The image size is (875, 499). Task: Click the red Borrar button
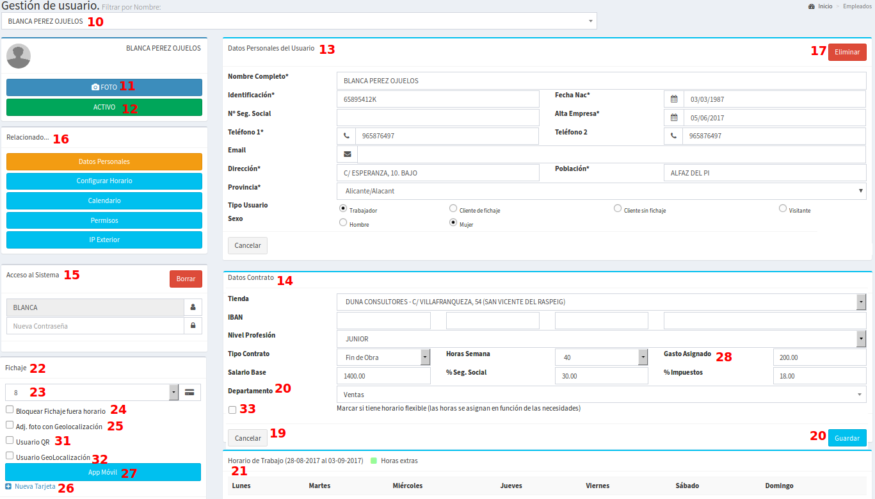click(186, 279)
